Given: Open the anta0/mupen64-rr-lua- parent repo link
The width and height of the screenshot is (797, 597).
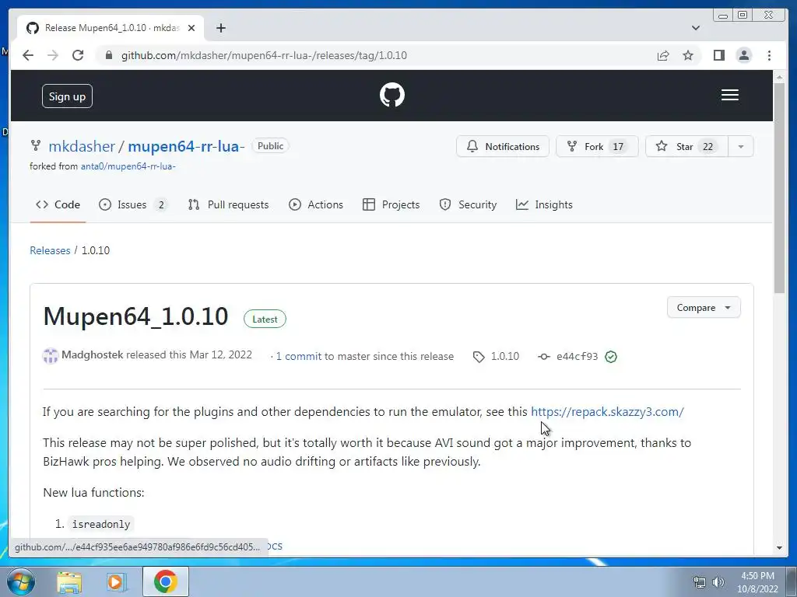Looking at the screenshot, I should tap(128, 166).
